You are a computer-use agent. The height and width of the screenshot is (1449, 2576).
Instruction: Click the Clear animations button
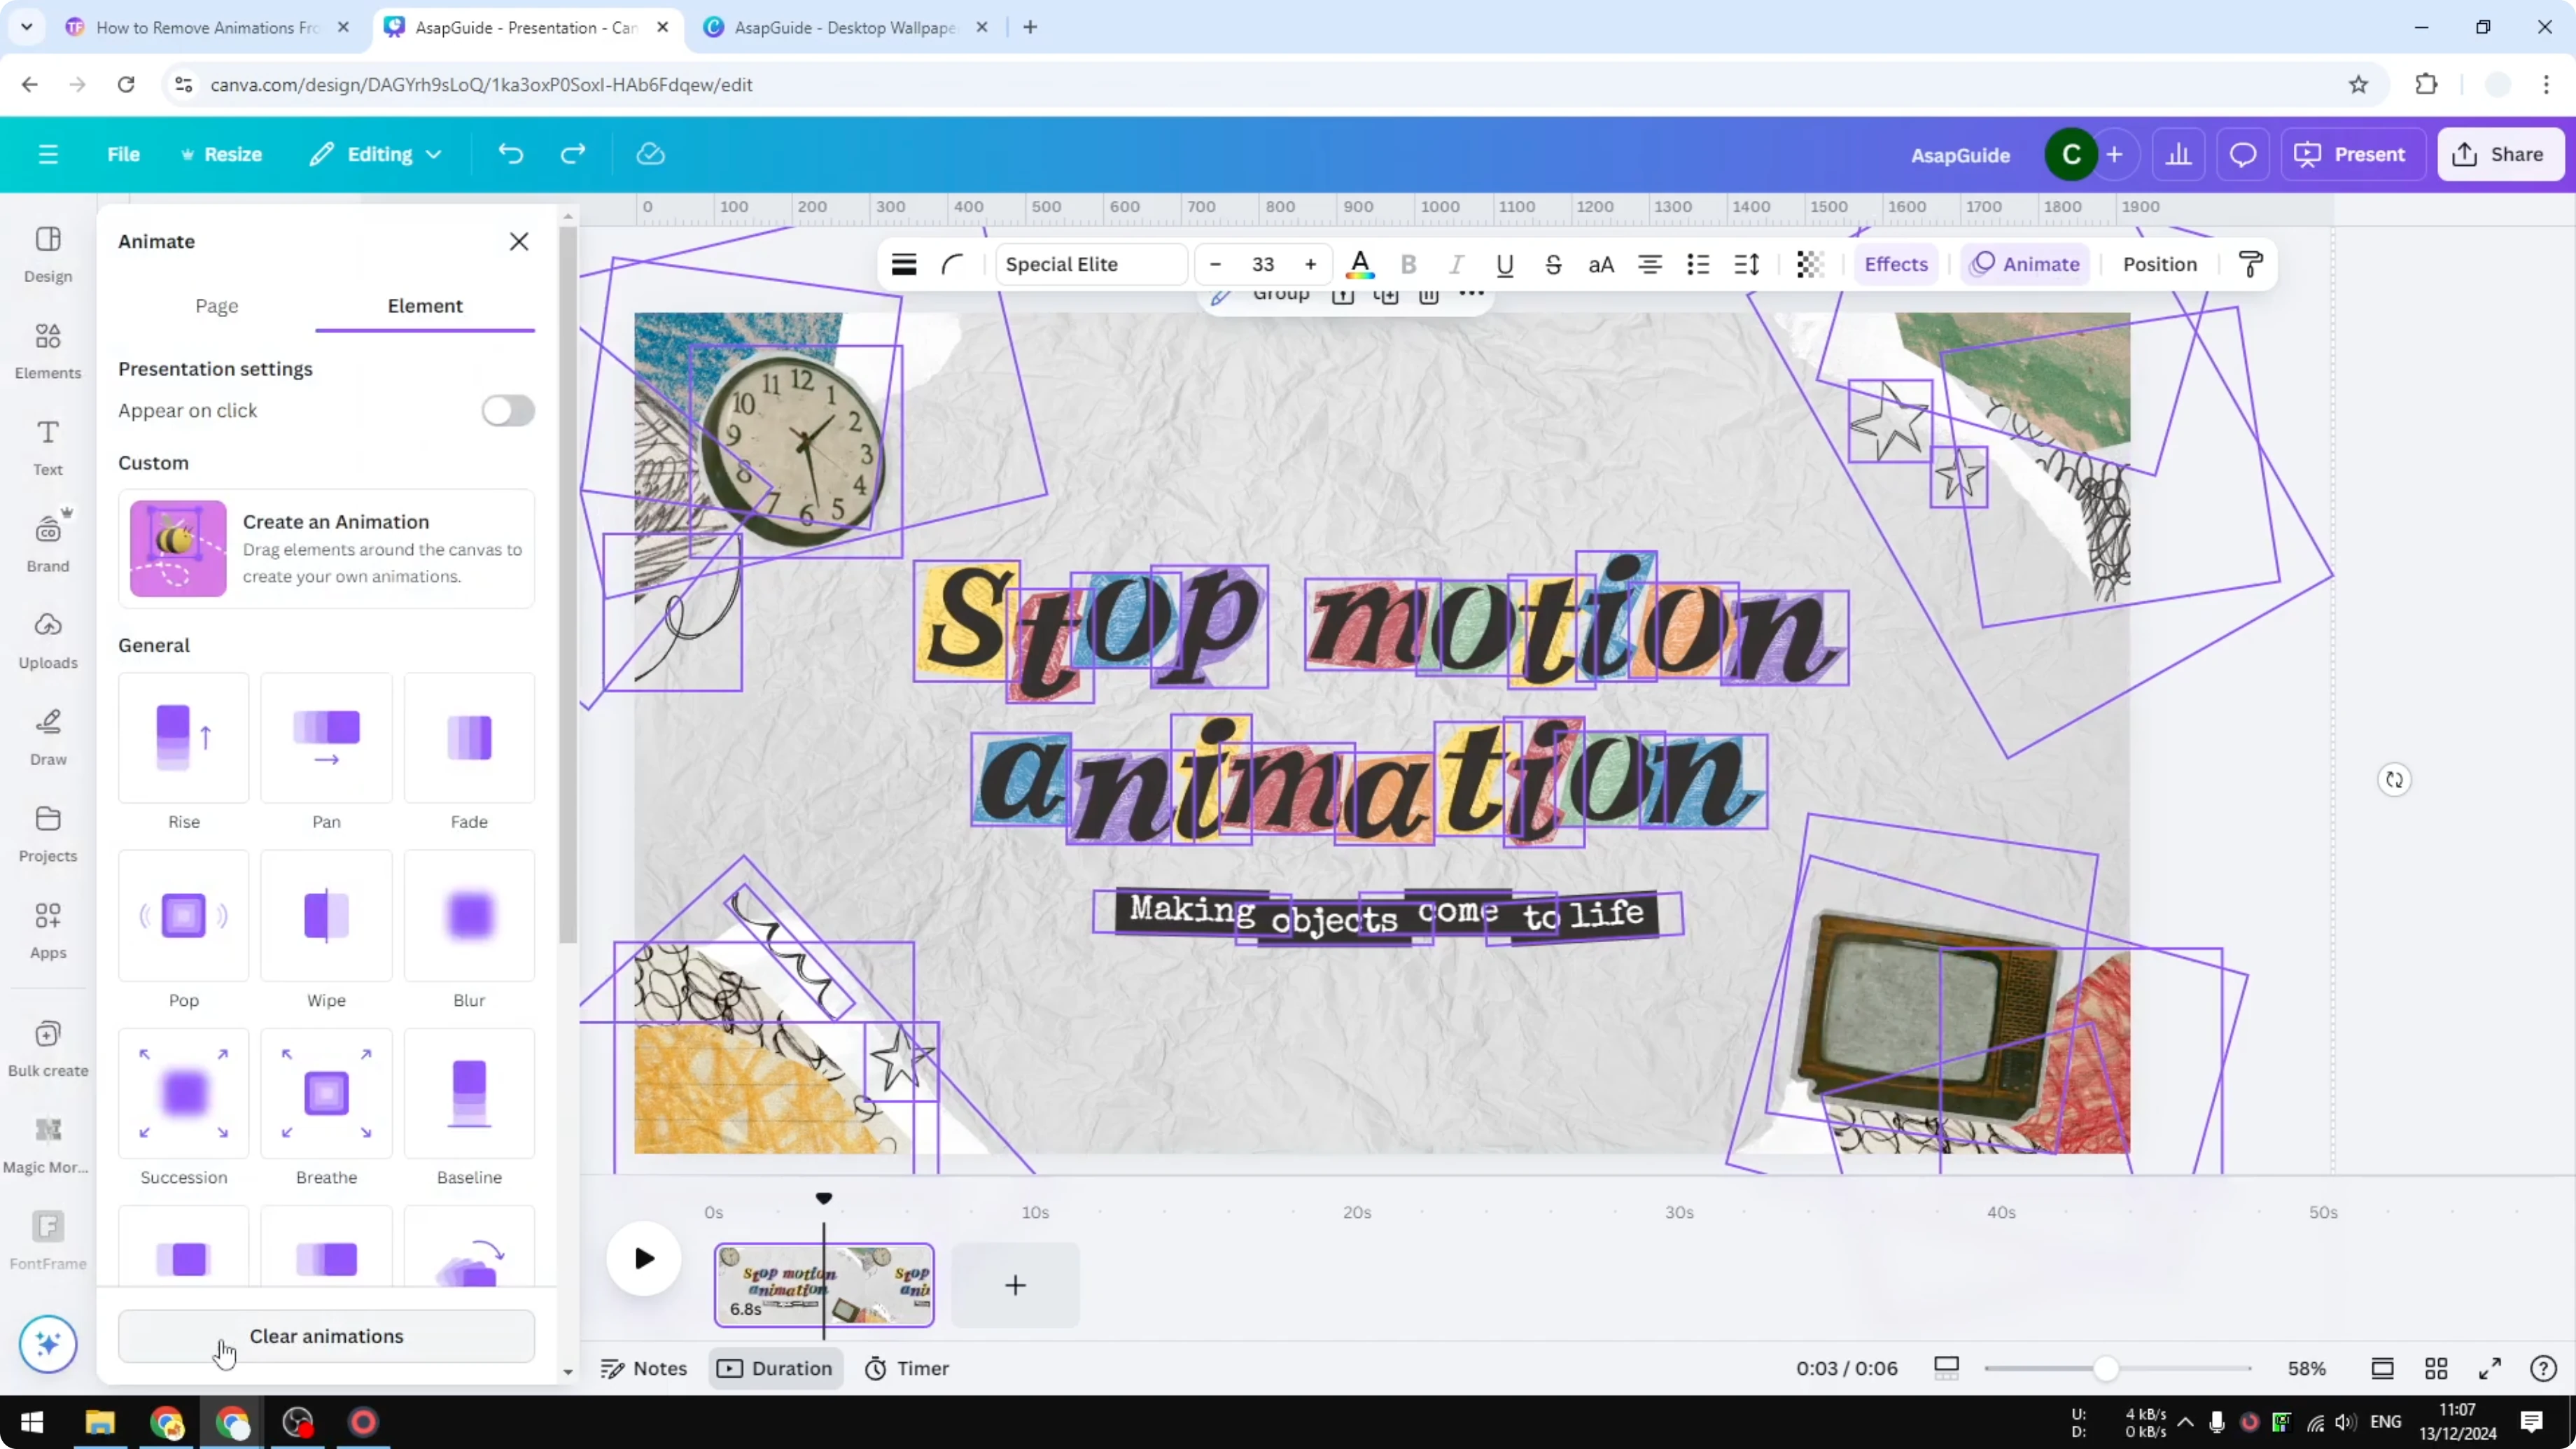[x=326, y=1336]
